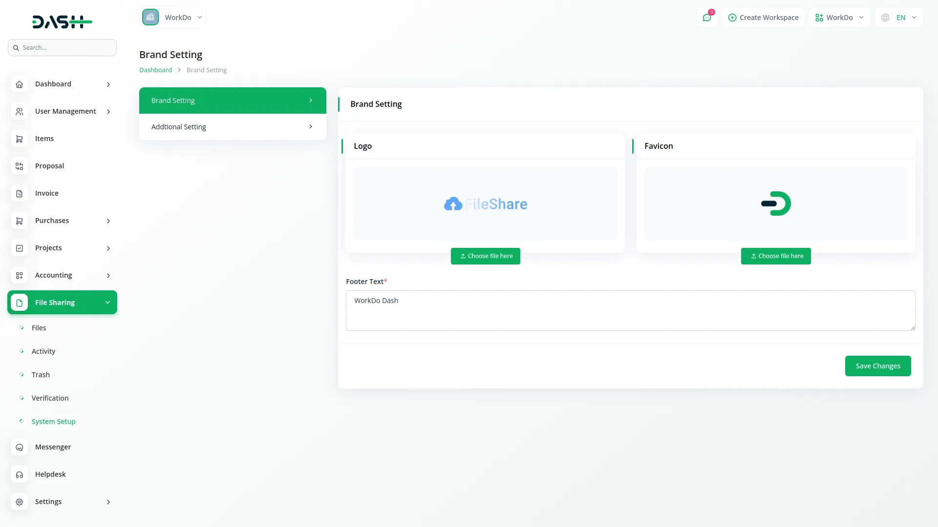Image resolution: width=938 pixels, height=527 pixels.
Task: Click the Settings gear icon in sidebar
Action: (x=19, y=502)
